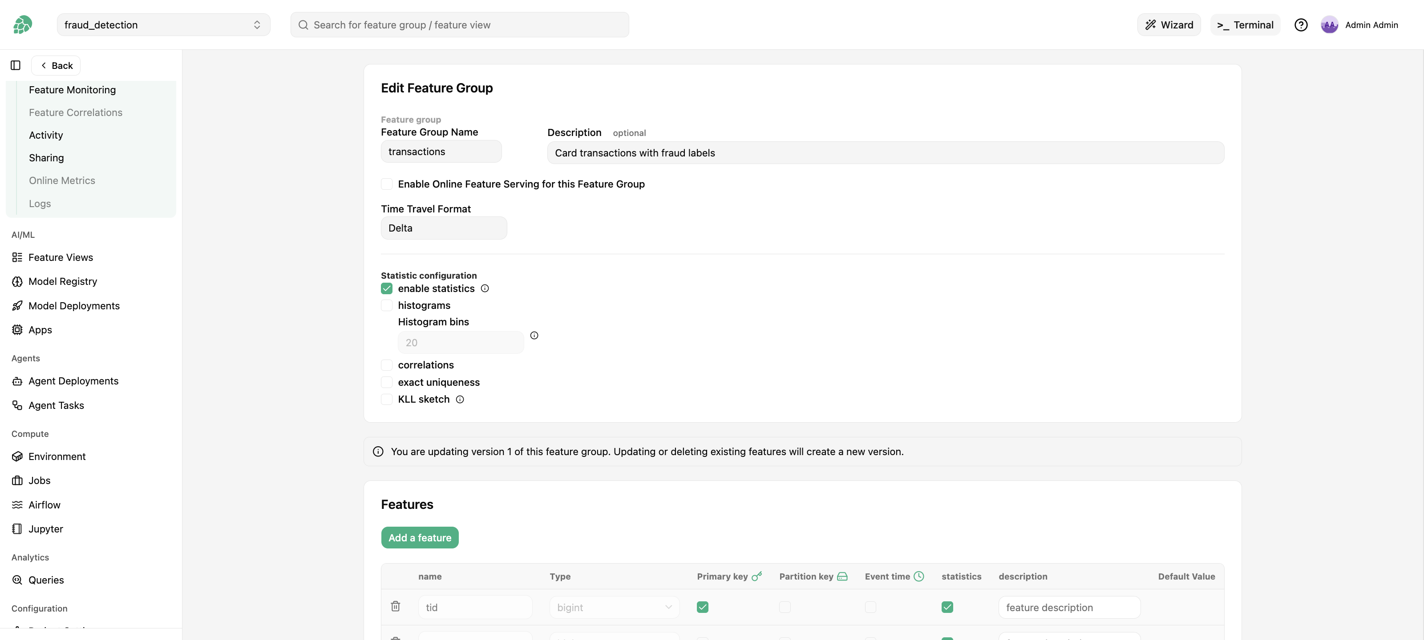
Task: Click the Feature Group Name field
Action: click(441, 151)
